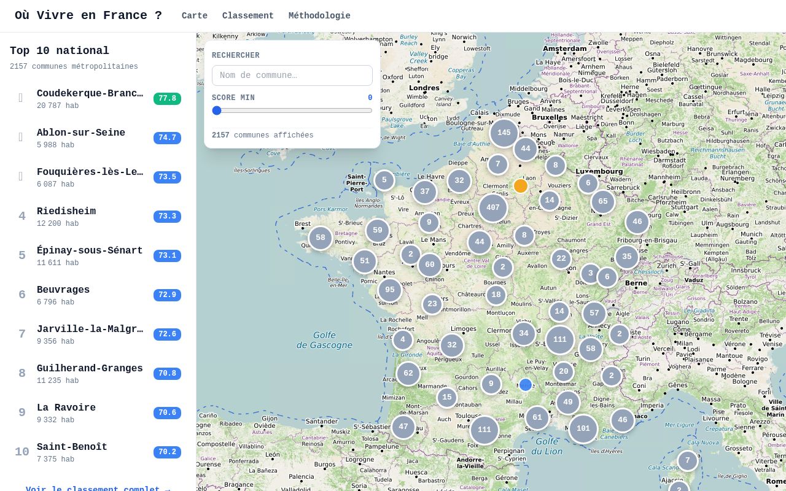Expand the 145-commune cluster near Lille
This screenshot has height=491, width=786.
point(504,133)
